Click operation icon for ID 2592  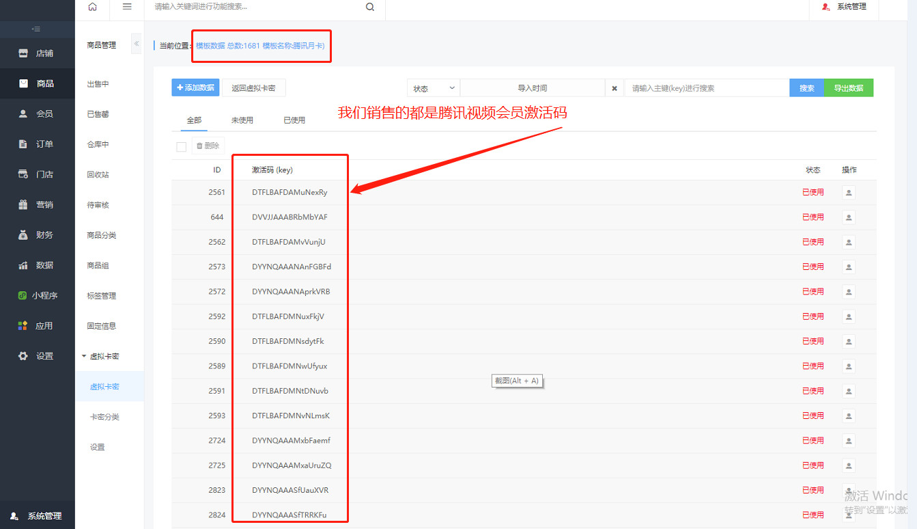pos(849,316)
